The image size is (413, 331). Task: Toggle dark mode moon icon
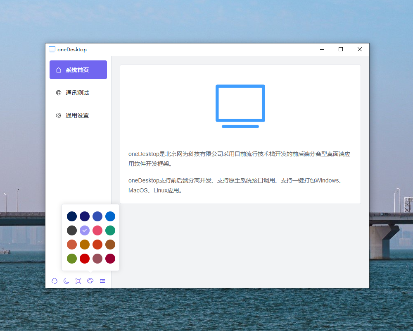[x=66, y=281]
